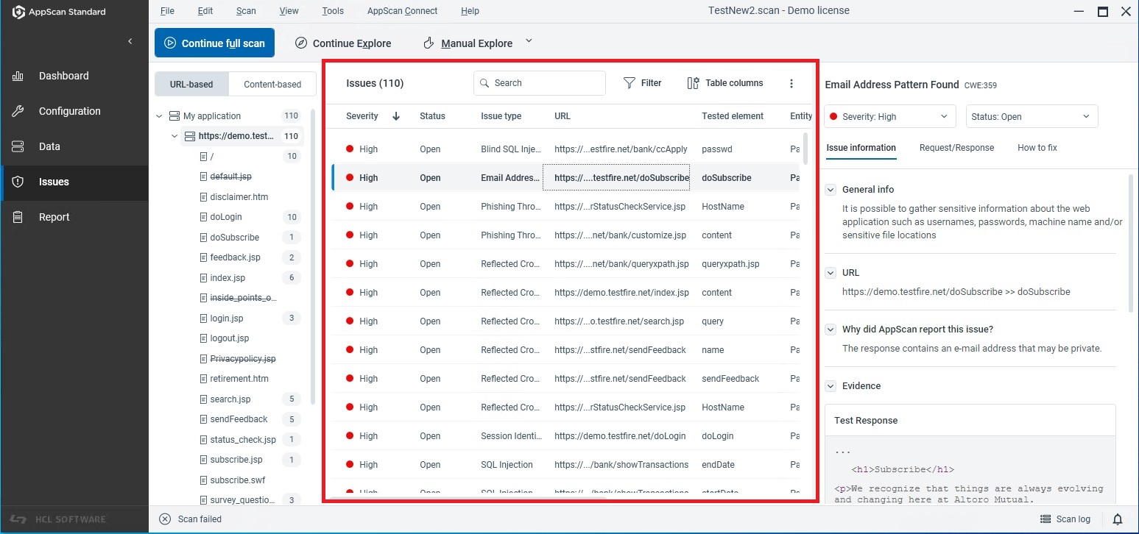Collapse the URL section in details
The height and width of the screenshot is (534, 1139).
coord(831,273)
